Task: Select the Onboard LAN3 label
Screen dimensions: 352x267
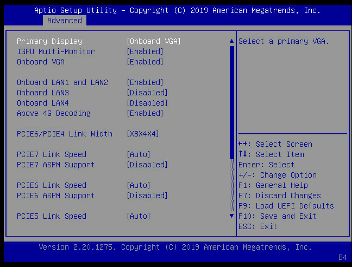Action: (43, 93)
